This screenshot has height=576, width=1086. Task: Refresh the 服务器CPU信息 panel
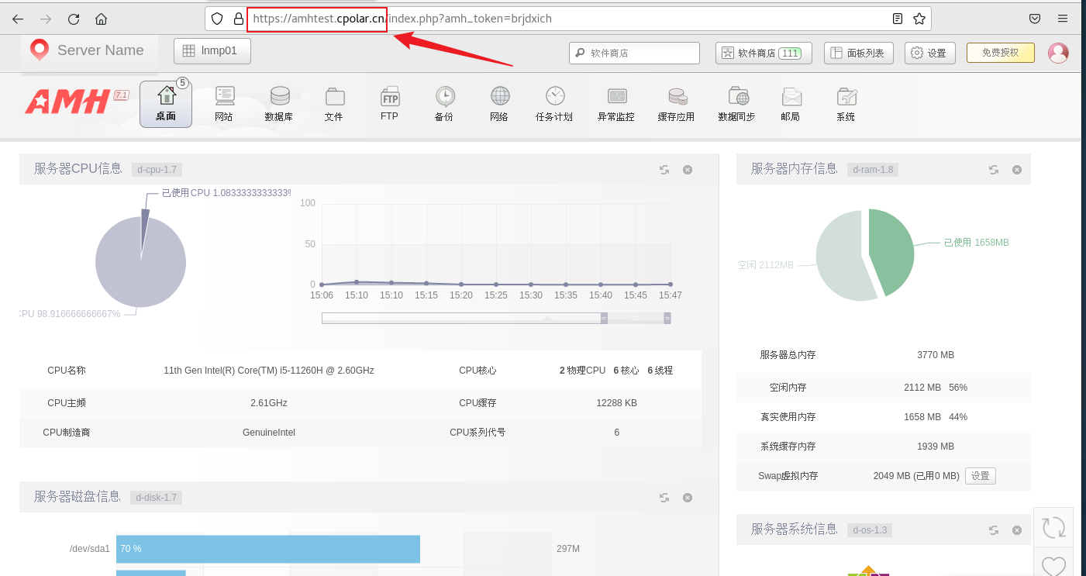pyautogui.click(x=664, y=170)
